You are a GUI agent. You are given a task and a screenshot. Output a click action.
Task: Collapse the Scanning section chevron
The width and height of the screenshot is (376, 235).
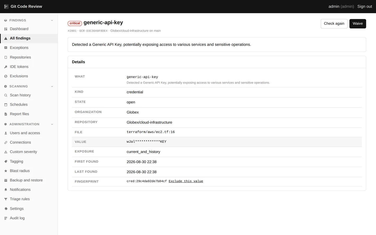(x=52, y=86)
